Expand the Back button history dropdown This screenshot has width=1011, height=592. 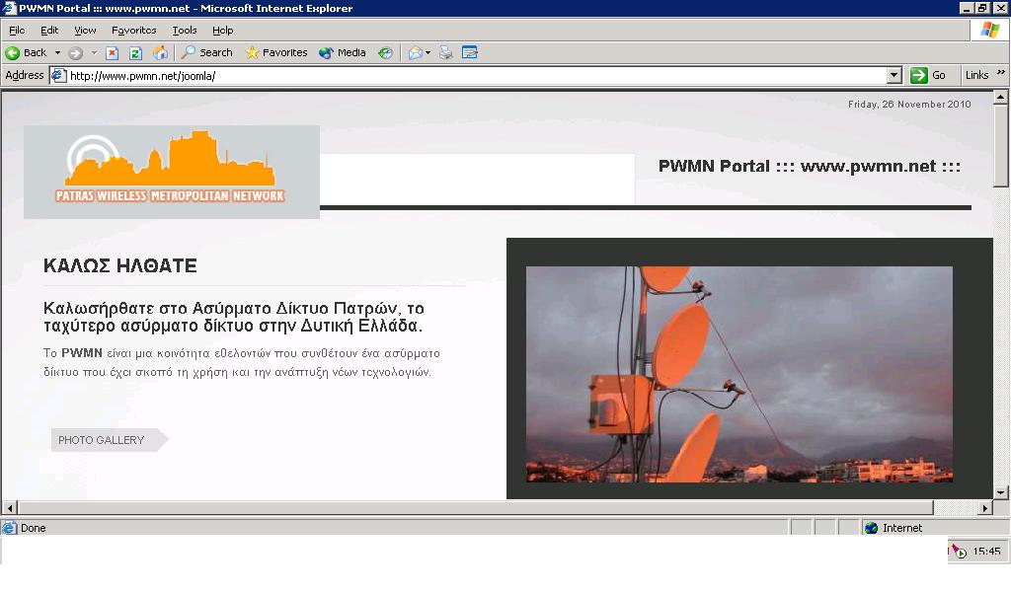click(57, 52)
